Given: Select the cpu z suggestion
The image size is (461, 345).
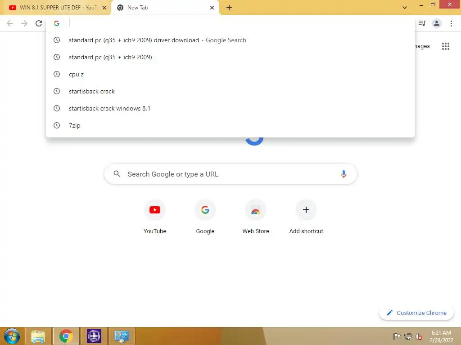Looking at the screenshot, I should click(230, 74).
